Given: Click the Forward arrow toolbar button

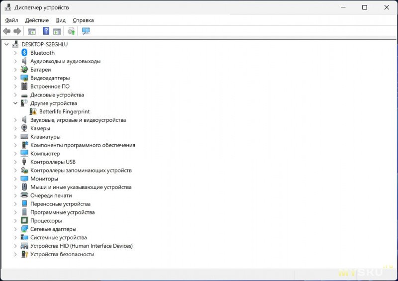Looking at the screenshot, I should (17, 31).
